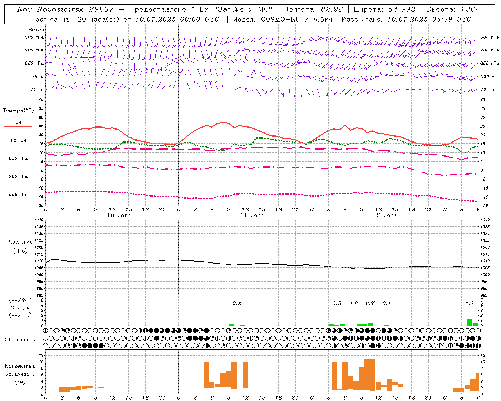
Task: Click the Высота: 136м value
Action: (453, 9)
